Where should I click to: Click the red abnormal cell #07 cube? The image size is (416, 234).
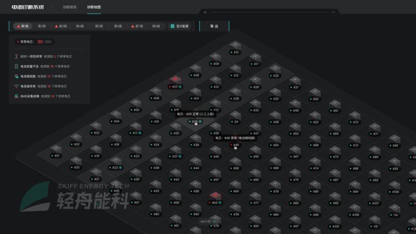click(175, 80)
